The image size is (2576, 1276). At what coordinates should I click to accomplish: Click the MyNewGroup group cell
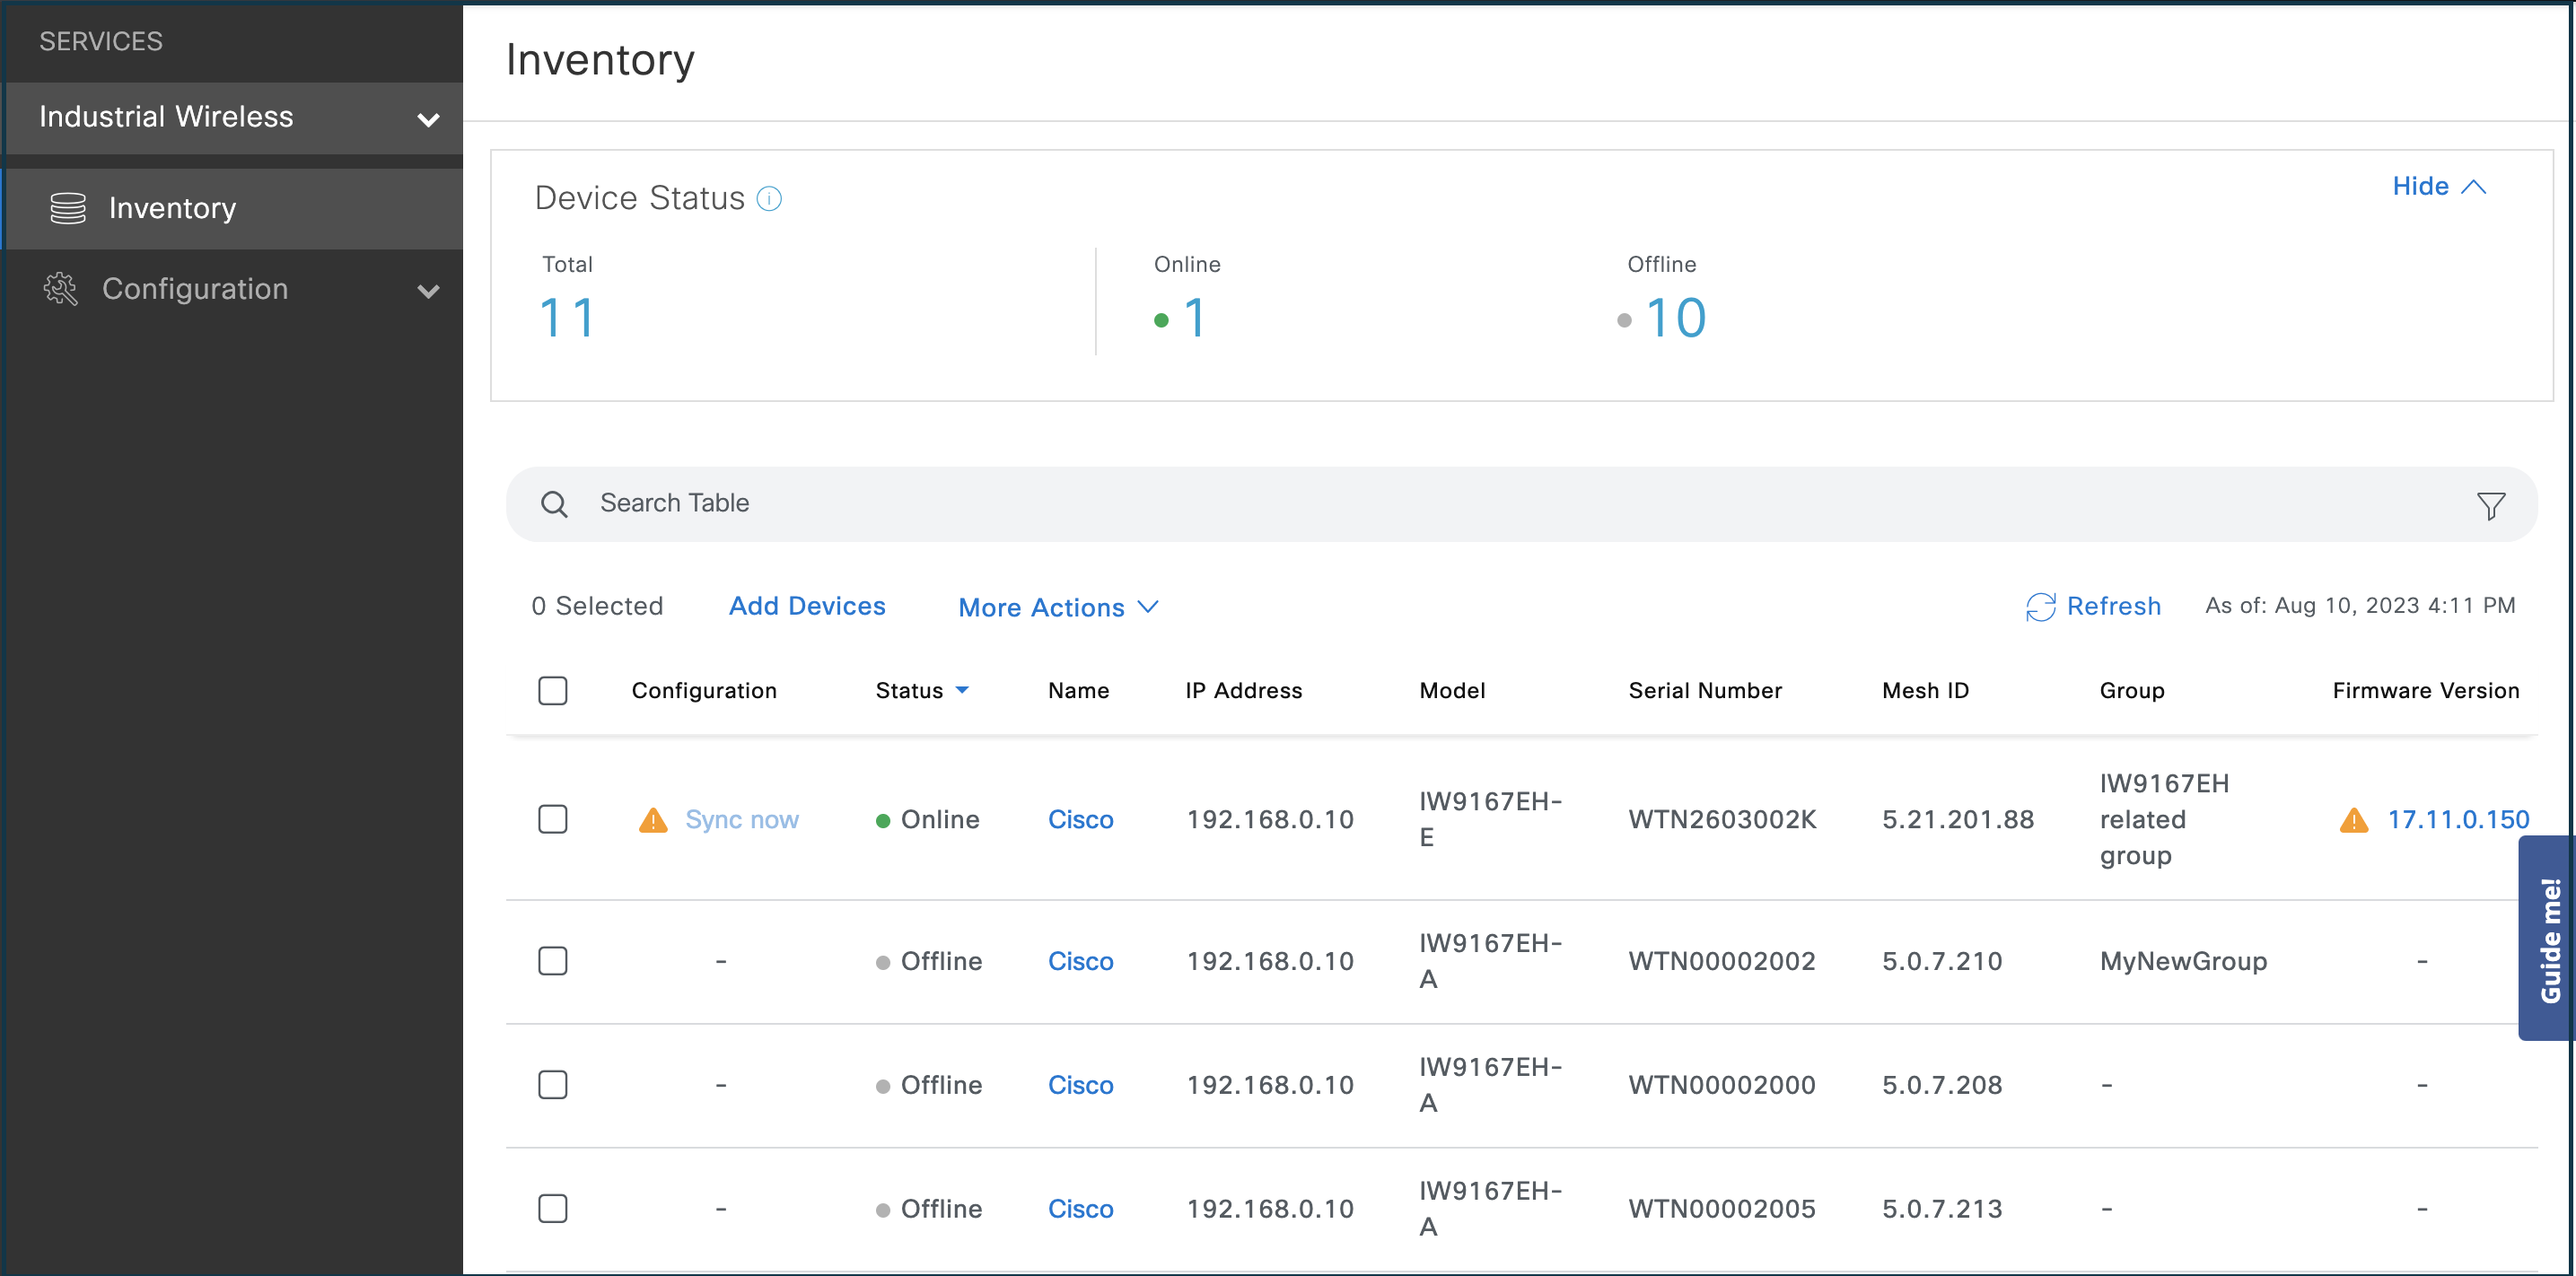(x=2183, y=961)
